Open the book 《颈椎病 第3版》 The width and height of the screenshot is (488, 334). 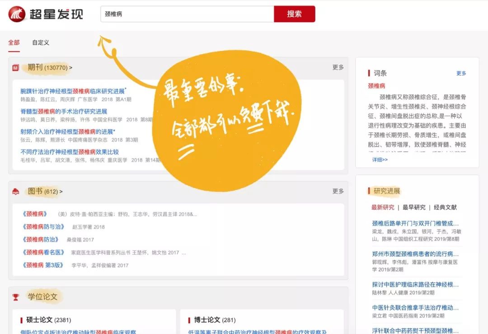pyautogui.click(x=43, y=265)
